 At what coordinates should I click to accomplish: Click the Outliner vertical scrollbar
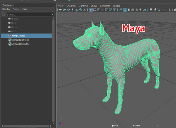[53, 71]
